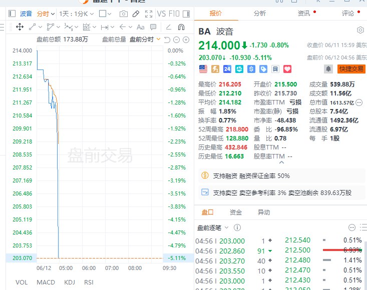
Task: Select the 盘口 tab
Action: [208, 212]
